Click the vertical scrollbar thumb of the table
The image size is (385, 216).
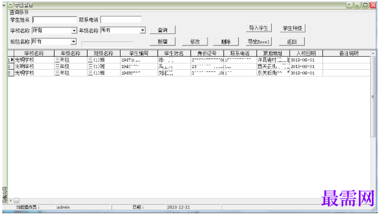point(373,97)
